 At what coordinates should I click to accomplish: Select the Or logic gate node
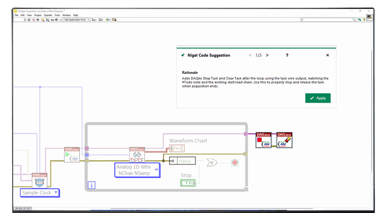pos(212,162)
